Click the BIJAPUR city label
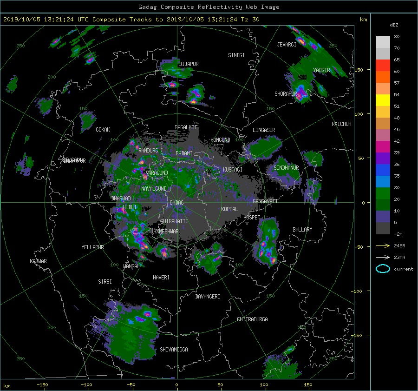This screenshot has height=391, width=418. [x=189, y=64]
